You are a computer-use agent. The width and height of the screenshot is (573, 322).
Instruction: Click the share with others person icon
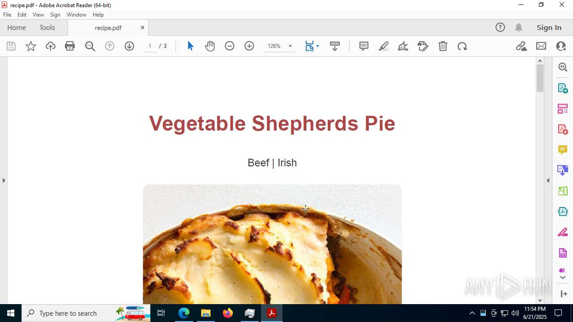tap(561, 46)
